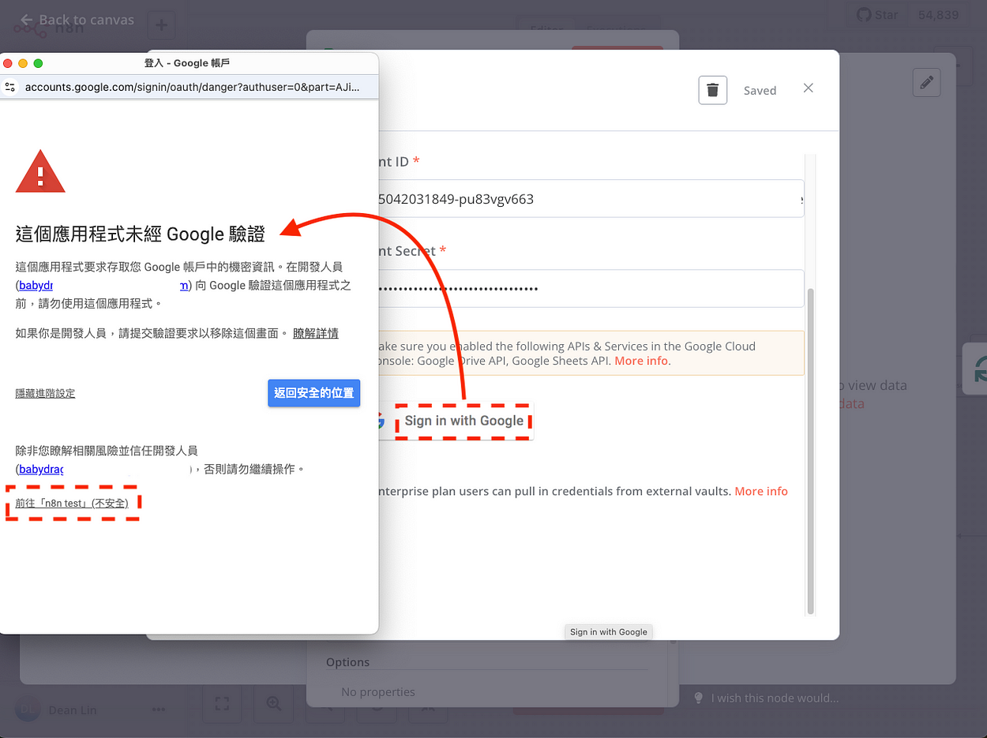Click 'I wish this node would...' text
This screenshot has width=987, height=738.
pyautogui.click(x=775, y=698)
